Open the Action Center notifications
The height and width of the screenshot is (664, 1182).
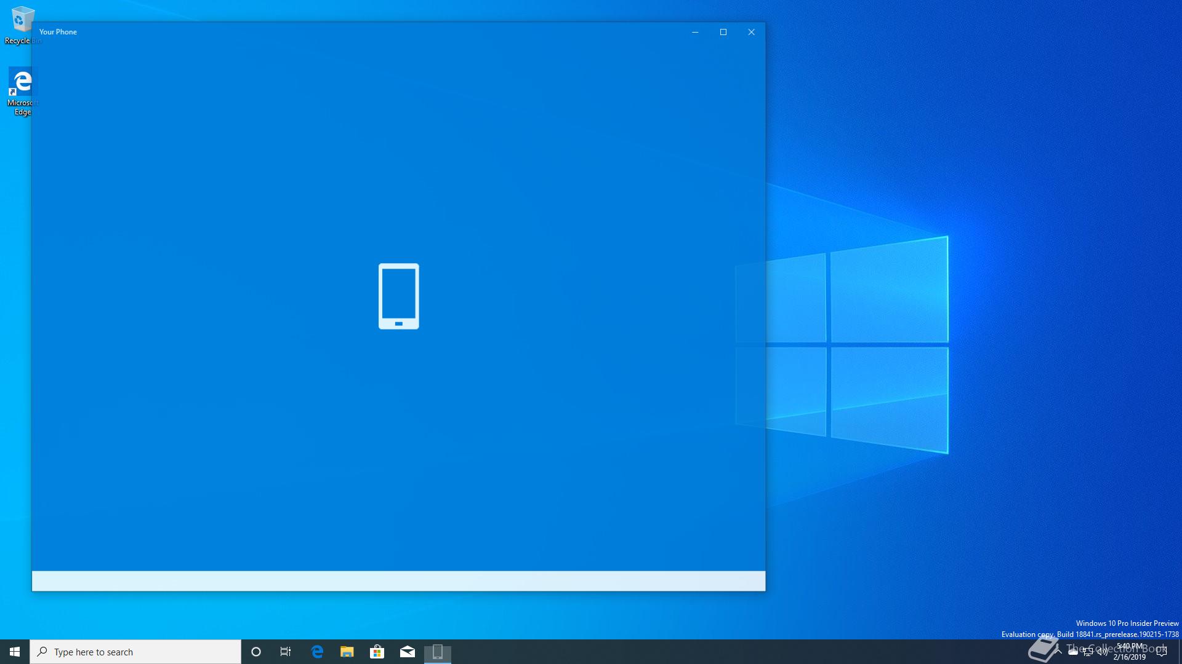(1162, 652)
